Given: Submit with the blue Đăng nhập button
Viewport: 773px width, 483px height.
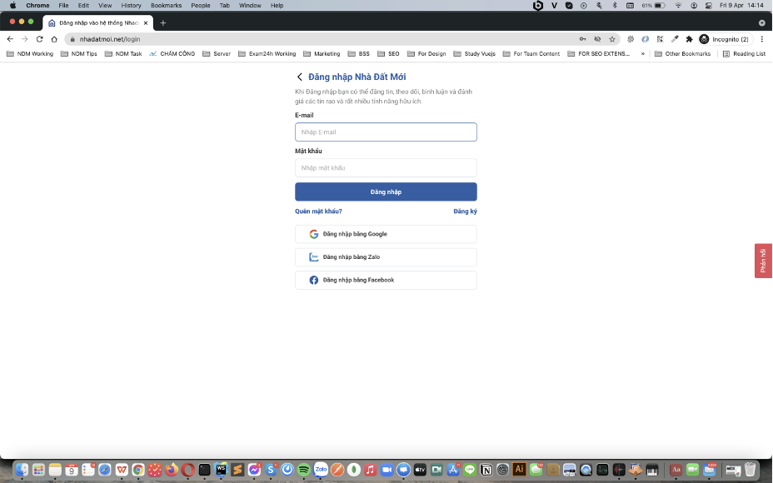Looking at the screenshot, I should click(x=386, y=192).
